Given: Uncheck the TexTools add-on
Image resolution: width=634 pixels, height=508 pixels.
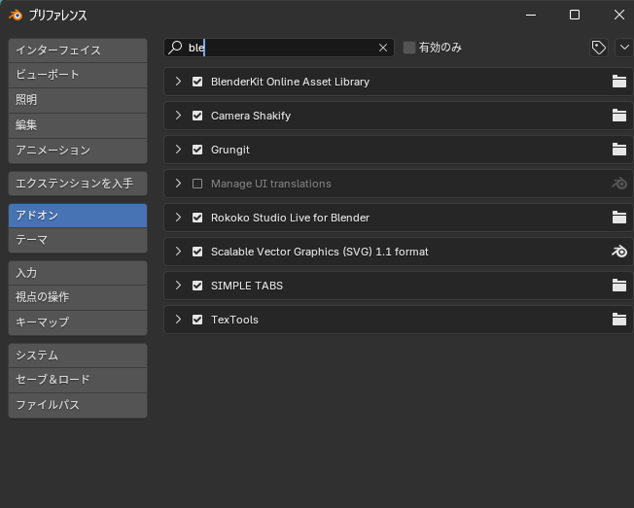Looking at the screenshot, I should click(197, 320).
